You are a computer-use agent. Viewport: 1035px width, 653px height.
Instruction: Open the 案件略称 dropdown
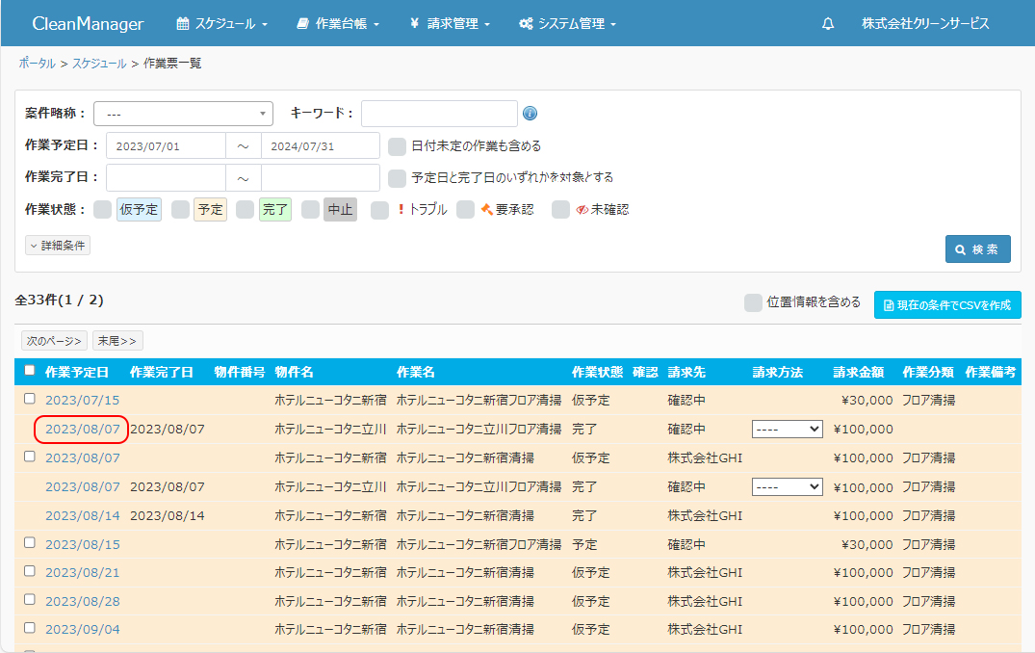click(x=183, y=114)
